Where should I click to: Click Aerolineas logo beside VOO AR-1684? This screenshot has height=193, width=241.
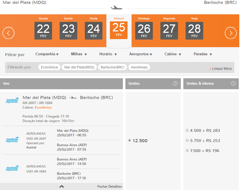(x=12, y=168)
